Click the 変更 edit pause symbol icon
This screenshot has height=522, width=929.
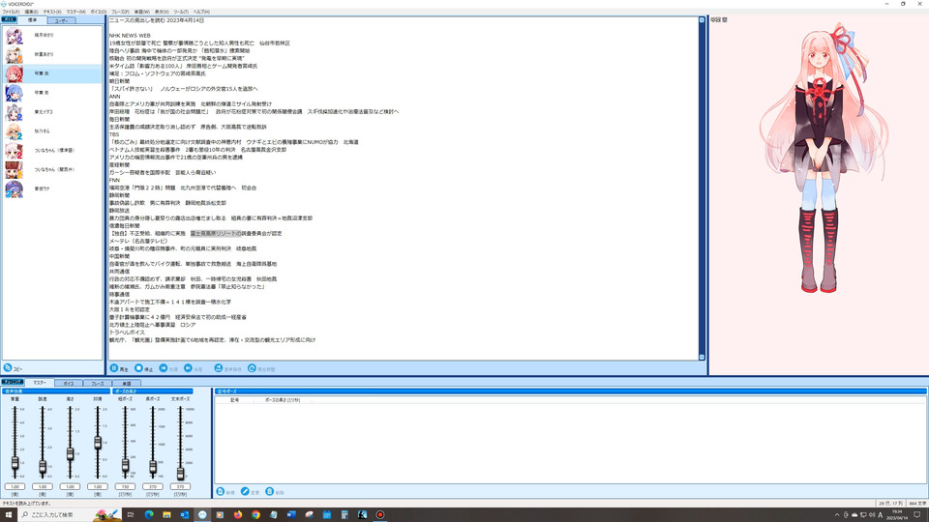245,491
